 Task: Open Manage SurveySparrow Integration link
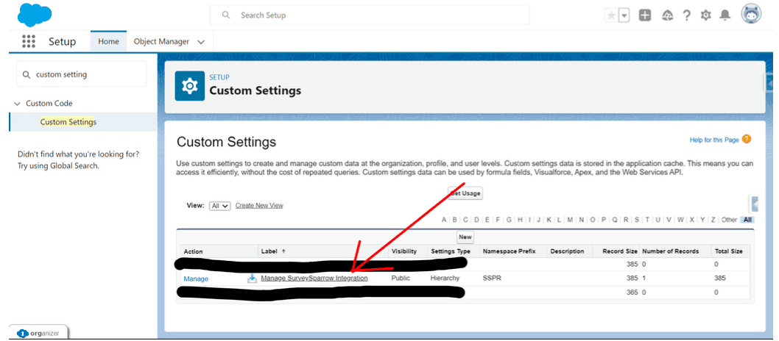314,279
